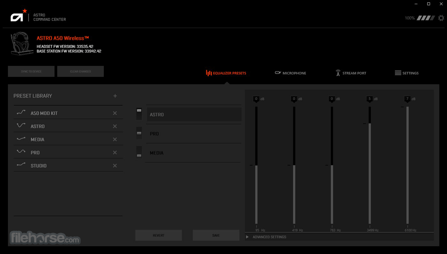Toggle the MEDIA slot switch position icon
Screen dimensions: 447x254
[x=139, y=152]
